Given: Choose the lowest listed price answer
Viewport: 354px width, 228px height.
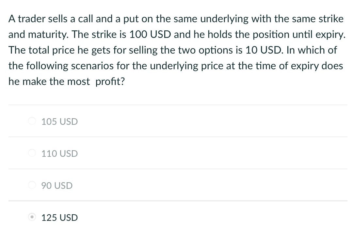Looking at the screenshot, I should 57,186.
